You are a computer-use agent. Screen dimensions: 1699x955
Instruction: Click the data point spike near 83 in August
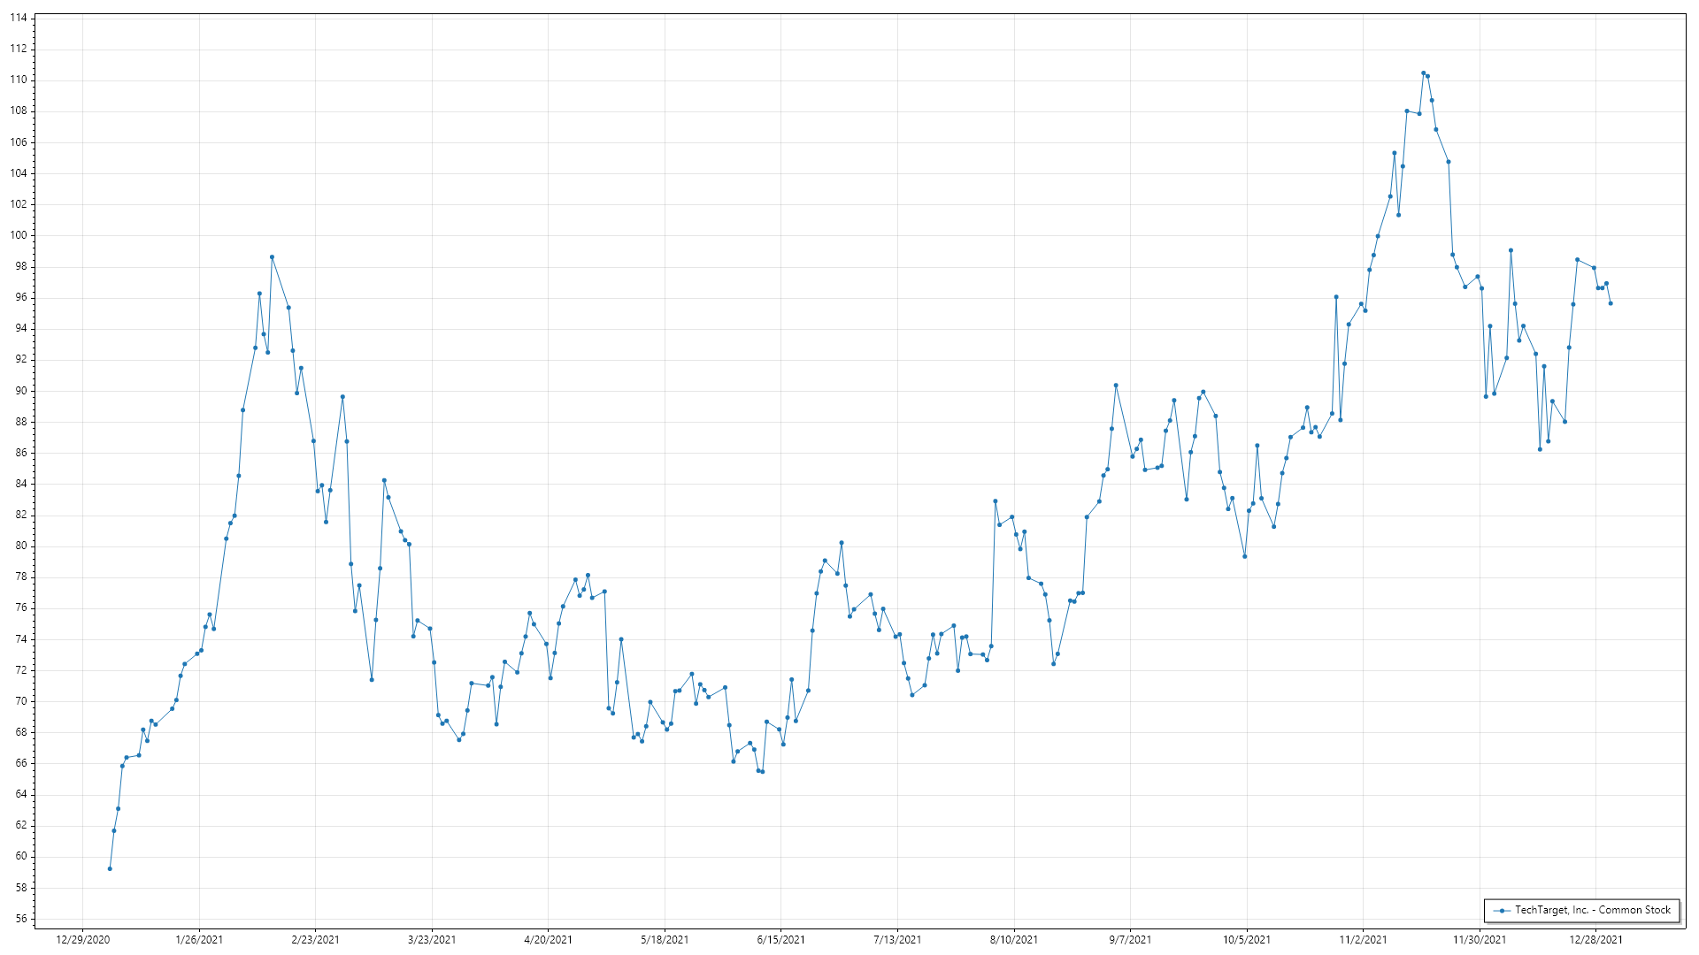click(x=996, y=501)
